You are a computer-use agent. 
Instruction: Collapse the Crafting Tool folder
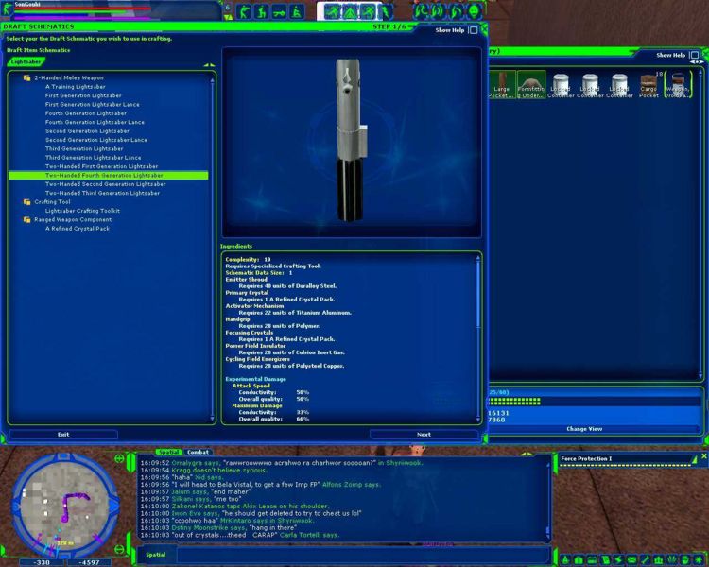click(x=26, y=201)
